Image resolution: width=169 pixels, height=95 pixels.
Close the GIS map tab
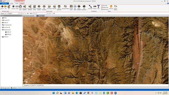[44, 16]
